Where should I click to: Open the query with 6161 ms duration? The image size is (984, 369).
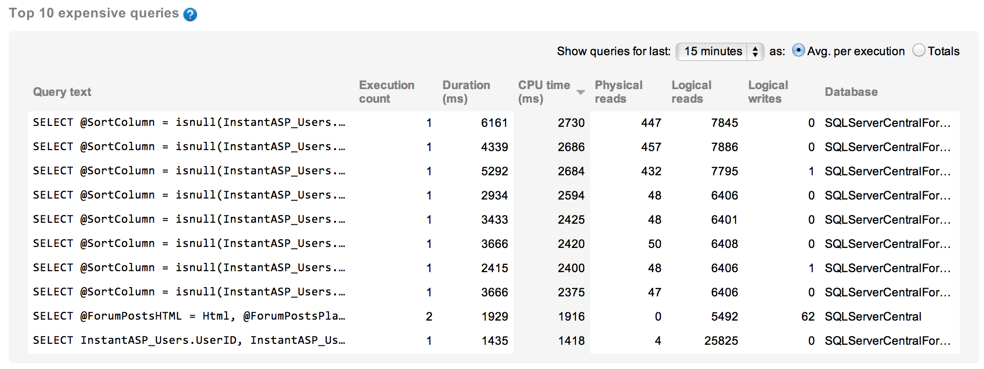189,123
